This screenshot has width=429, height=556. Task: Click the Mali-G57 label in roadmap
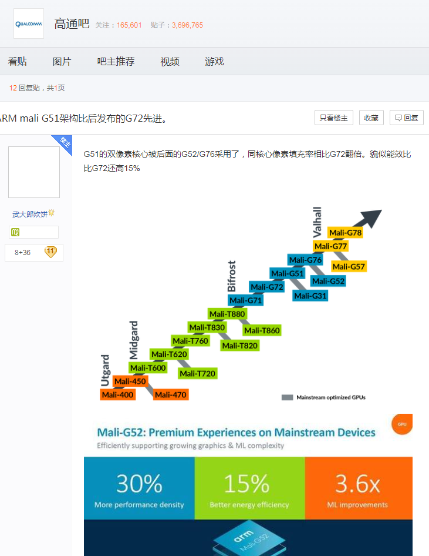pos(349,267)
